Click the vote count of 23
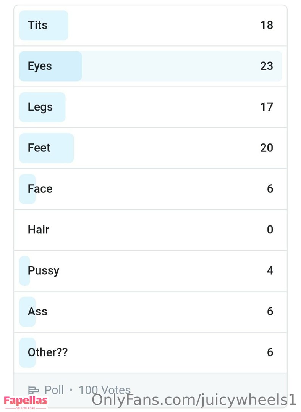This screenshot has width=301, height=412. pos(267,66)
